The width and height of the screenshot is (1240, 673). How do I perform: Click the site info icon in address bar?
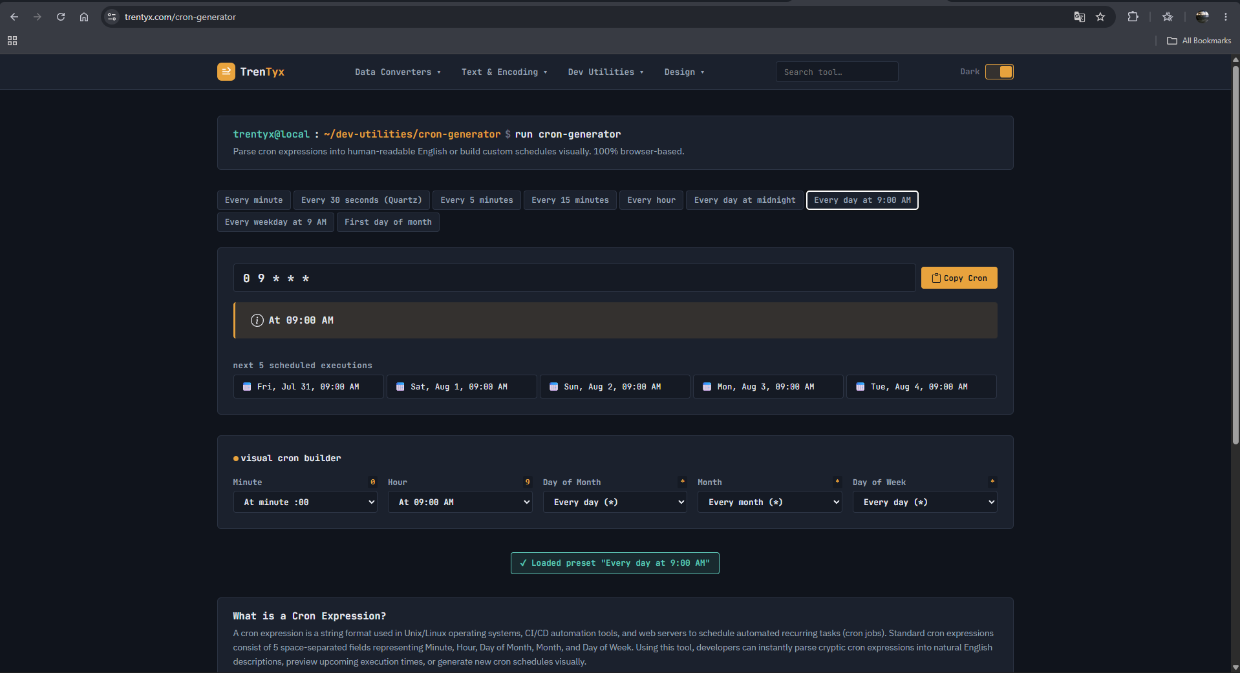click(x=112, y=17)
